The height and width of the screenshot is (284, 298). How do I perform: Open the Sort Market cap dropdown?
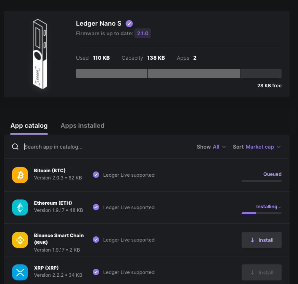pos(257,147)
